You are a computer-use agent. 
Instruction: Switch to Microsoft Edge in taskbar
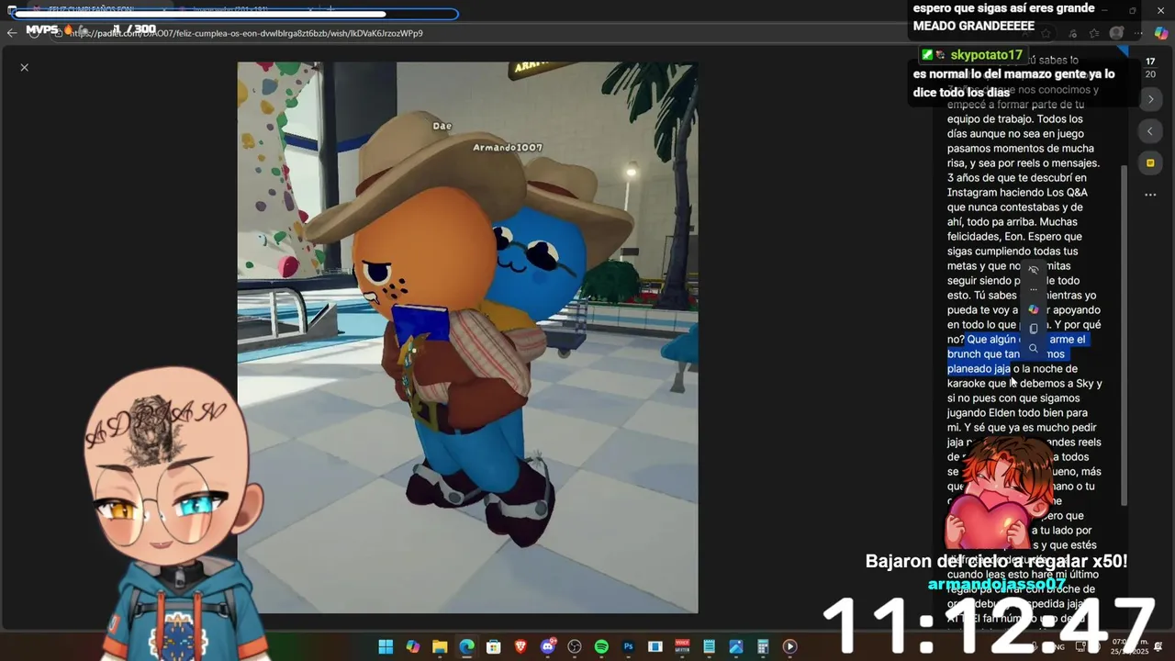(466, 646)
